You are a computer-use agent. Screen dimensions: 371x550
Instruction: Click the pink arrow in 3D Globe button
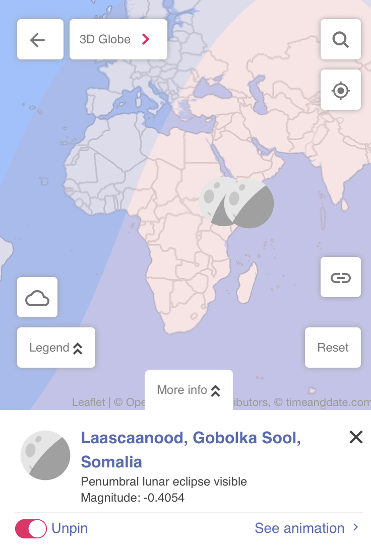coord(145,39)
